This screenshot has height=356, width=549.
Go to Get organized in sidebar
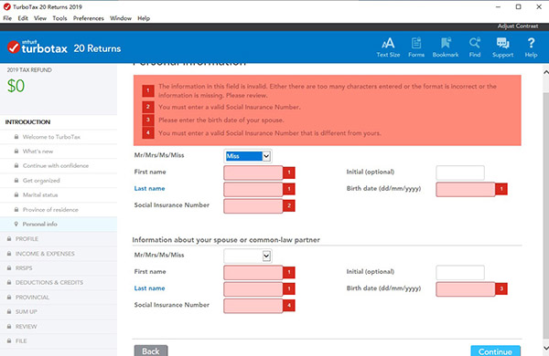(59, 180)
